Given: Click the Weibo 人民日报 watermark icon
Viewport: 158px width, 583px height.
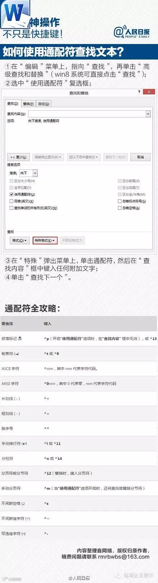Looking at the screenshot, I should click(x=71, y=578).
